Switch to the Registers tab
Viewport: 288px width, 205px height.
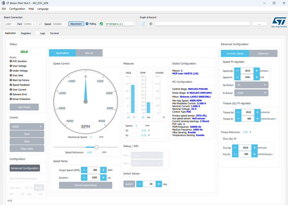pos(26,33)
